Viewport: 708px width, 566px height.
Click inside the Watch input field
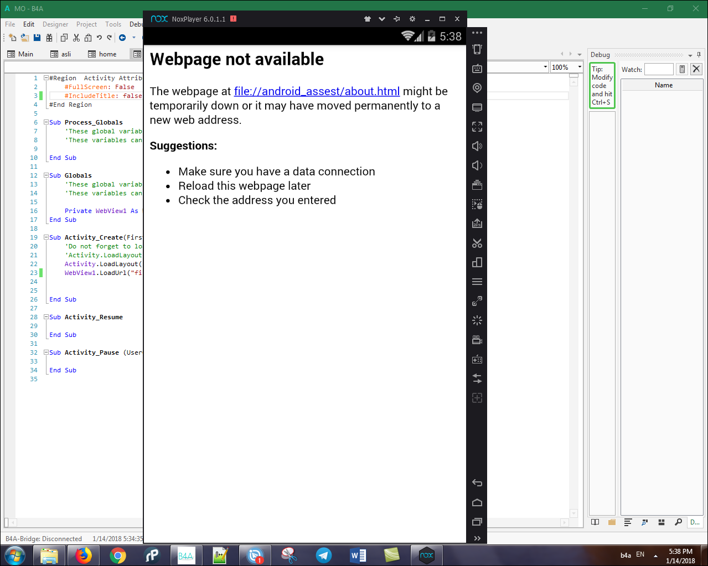(658, 69)
